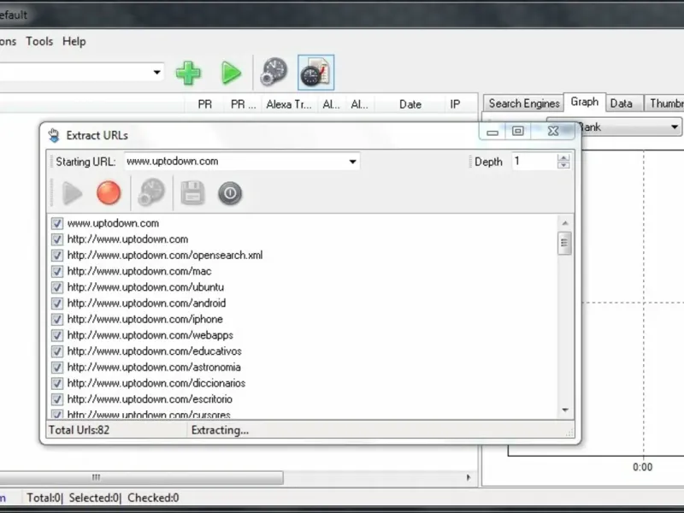Minimize the Extract URLs dialog
The width and height of the screenshot is (684, 513).
[x=492, y=132]
